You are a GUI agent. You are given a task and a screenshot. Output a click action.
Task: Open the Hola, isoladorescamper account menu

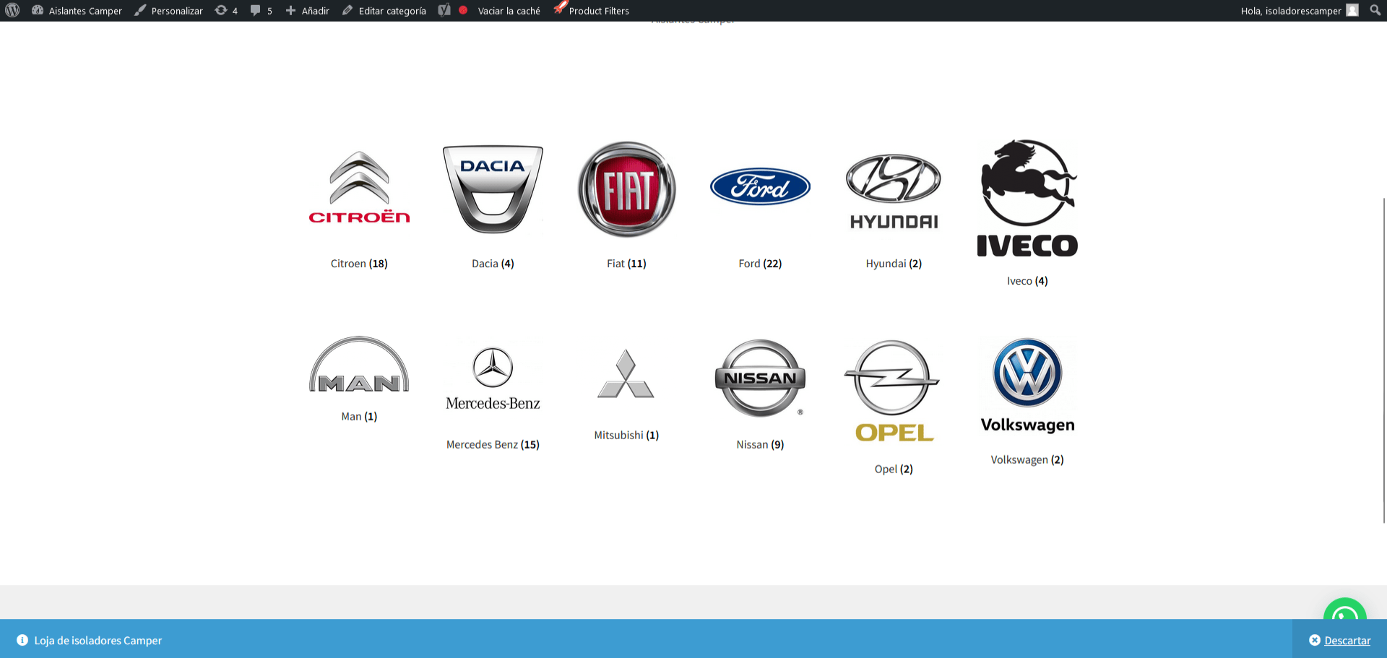tap(1299, 10)
